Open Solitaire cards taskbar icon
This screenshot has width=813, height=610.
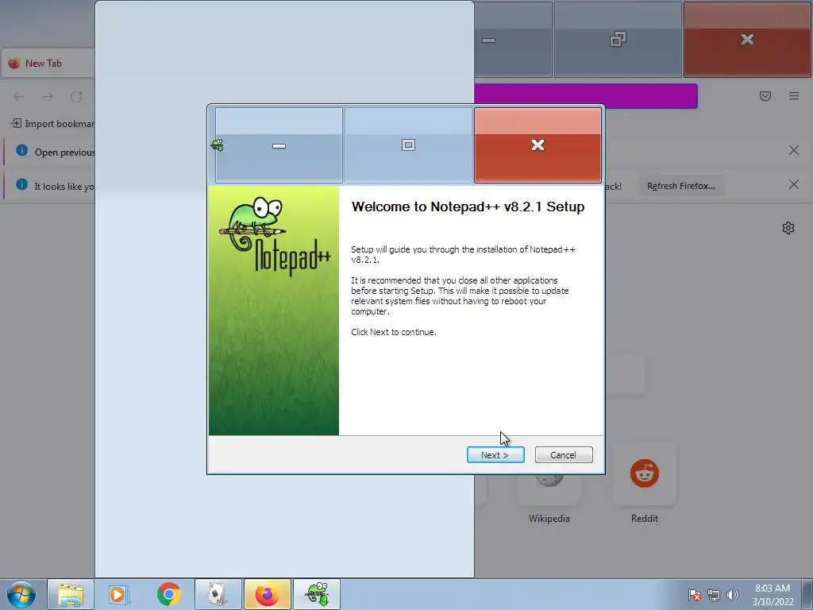[218, 594]
